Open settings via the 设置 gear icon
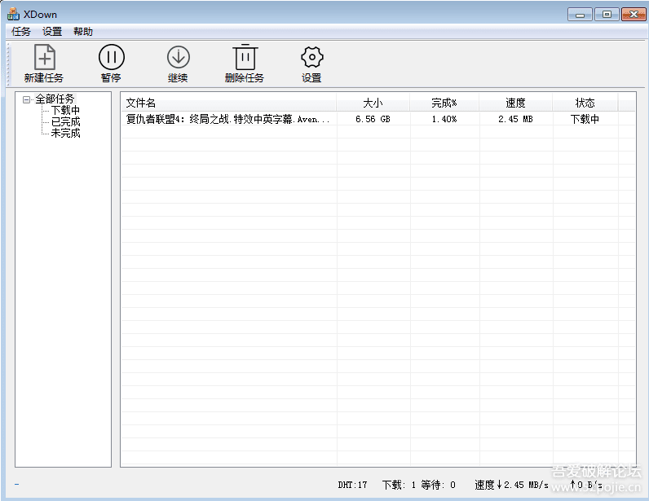 [311, 58]
